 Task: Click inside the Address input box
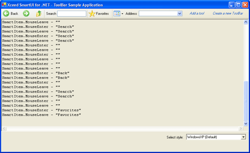tap(158, 14)
